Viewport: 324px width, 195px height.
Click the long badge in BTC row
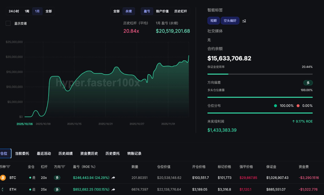(57, 178)
